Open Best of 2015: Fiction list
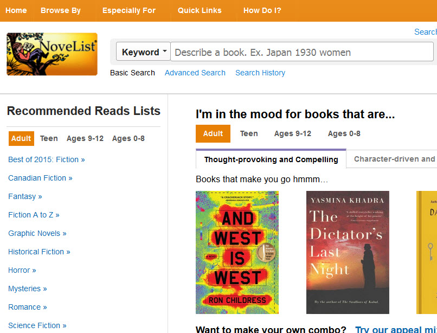437x333 pixels. click(x=47, y=159)
